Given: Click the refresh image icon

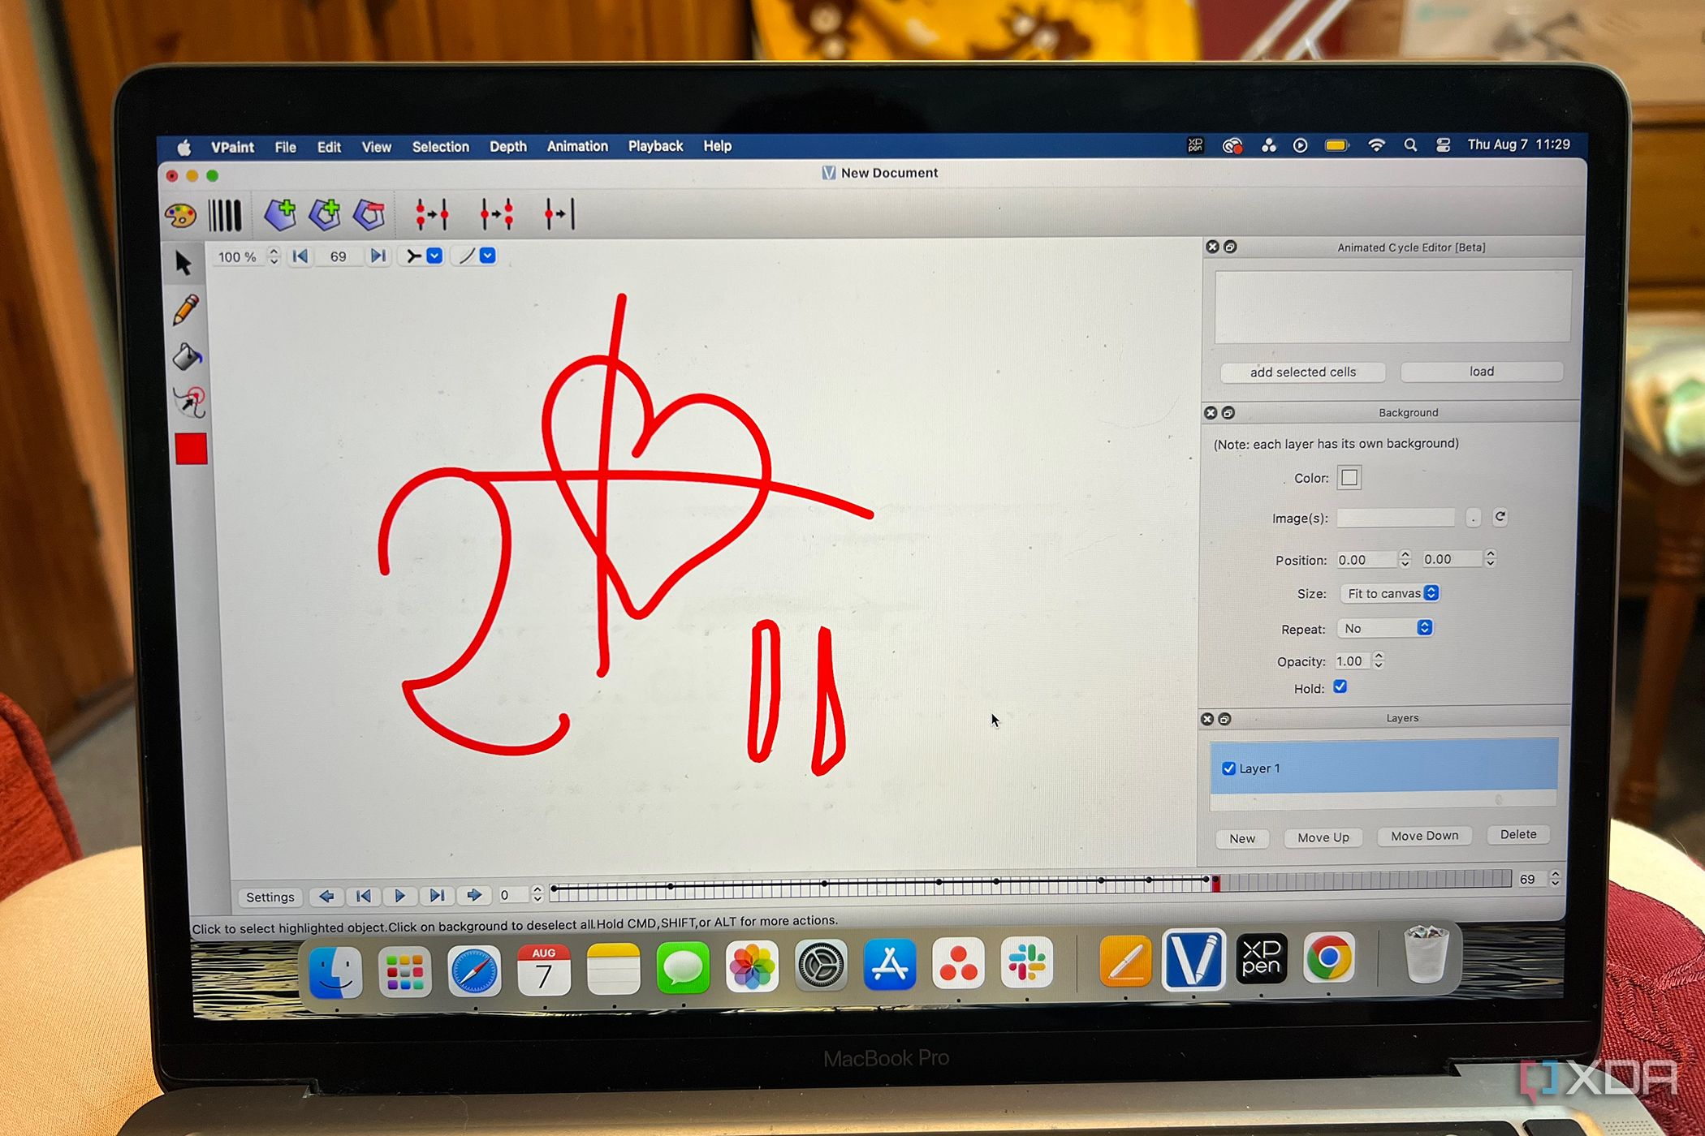Looking at the screenshot, I should (1500, 517).
